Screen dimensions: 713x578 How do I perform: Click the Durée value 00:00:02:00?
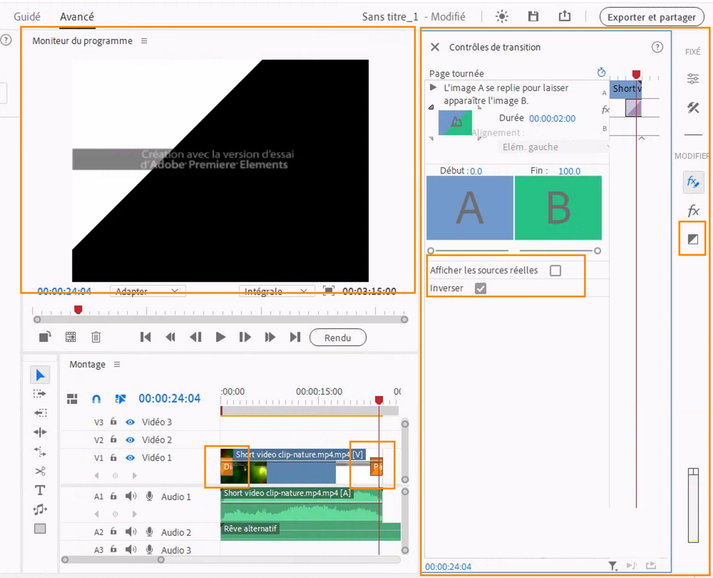[552, 118]
